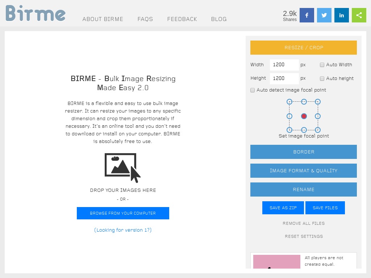Open the About Birme page
The height and width of the screenshot is (278, 371).
tap(103, 19)
